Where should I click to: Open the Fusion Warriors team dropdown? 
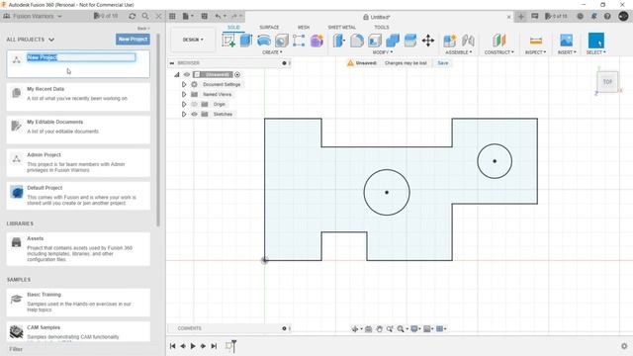[33, 16]
